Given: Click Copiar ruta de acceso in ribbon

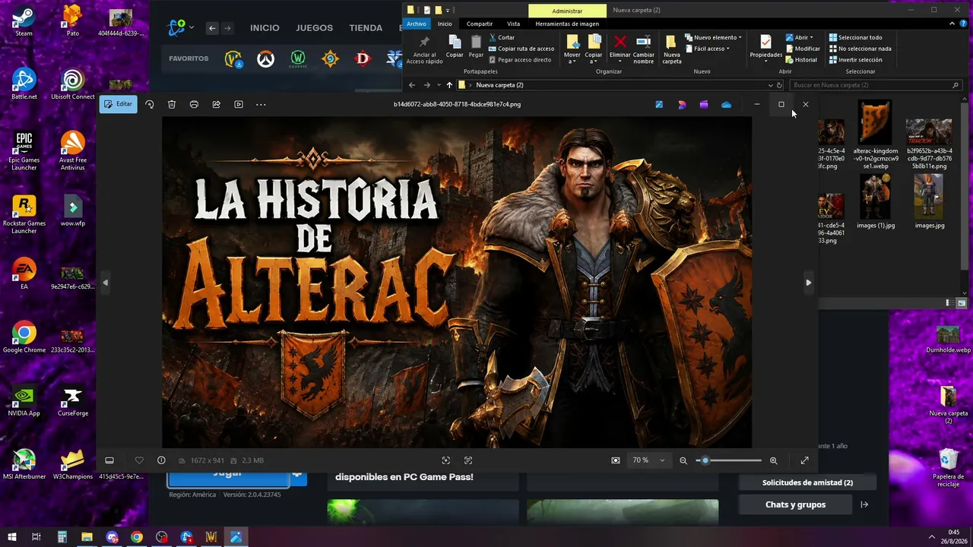Looking at the screenshot, I should 521,49.
